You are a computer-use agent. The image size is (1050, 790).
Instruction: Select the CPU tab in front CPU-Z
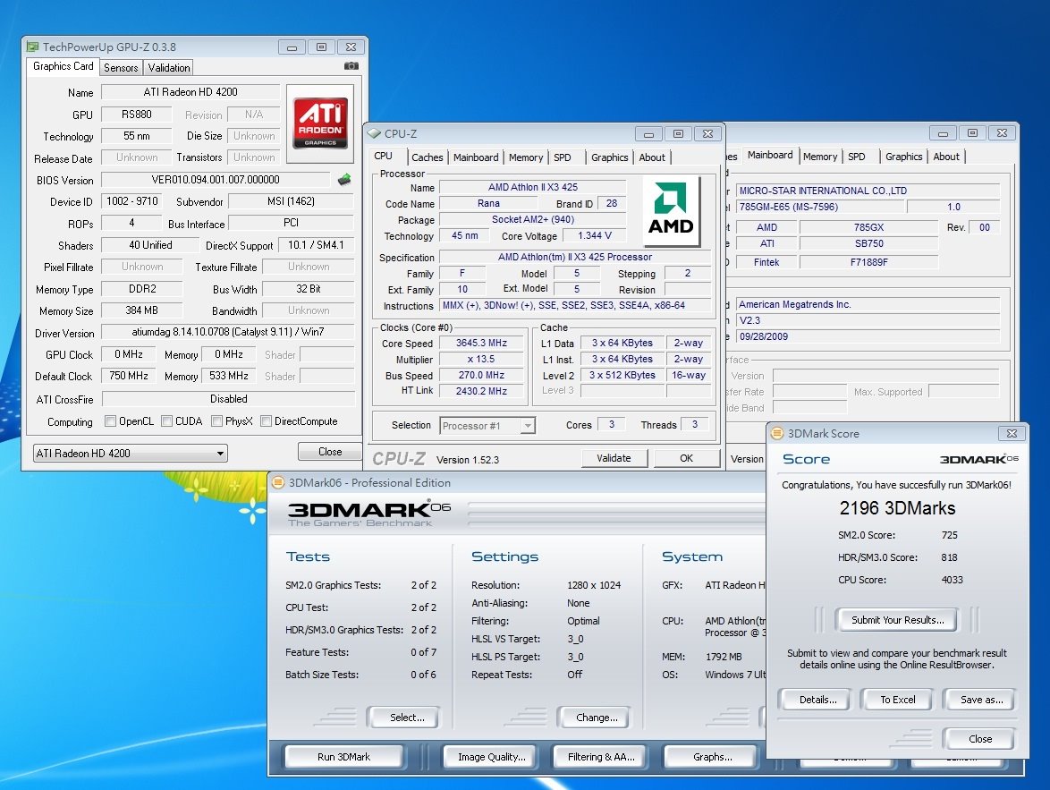coord(383,157)
